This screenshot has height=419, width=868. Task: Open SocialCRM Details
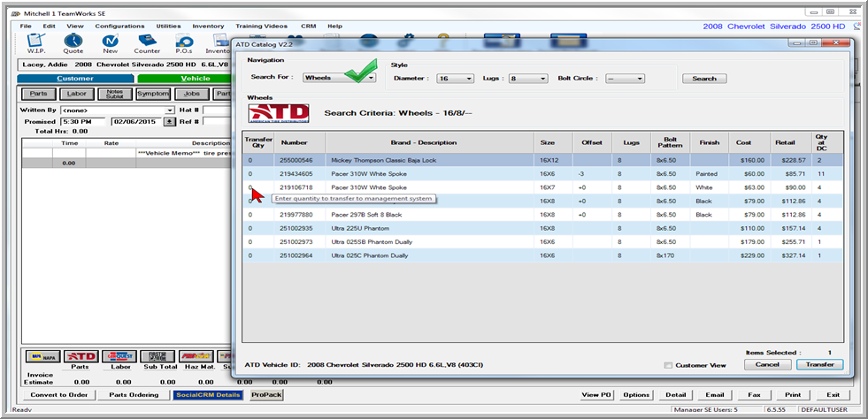[x=208, y=394]
